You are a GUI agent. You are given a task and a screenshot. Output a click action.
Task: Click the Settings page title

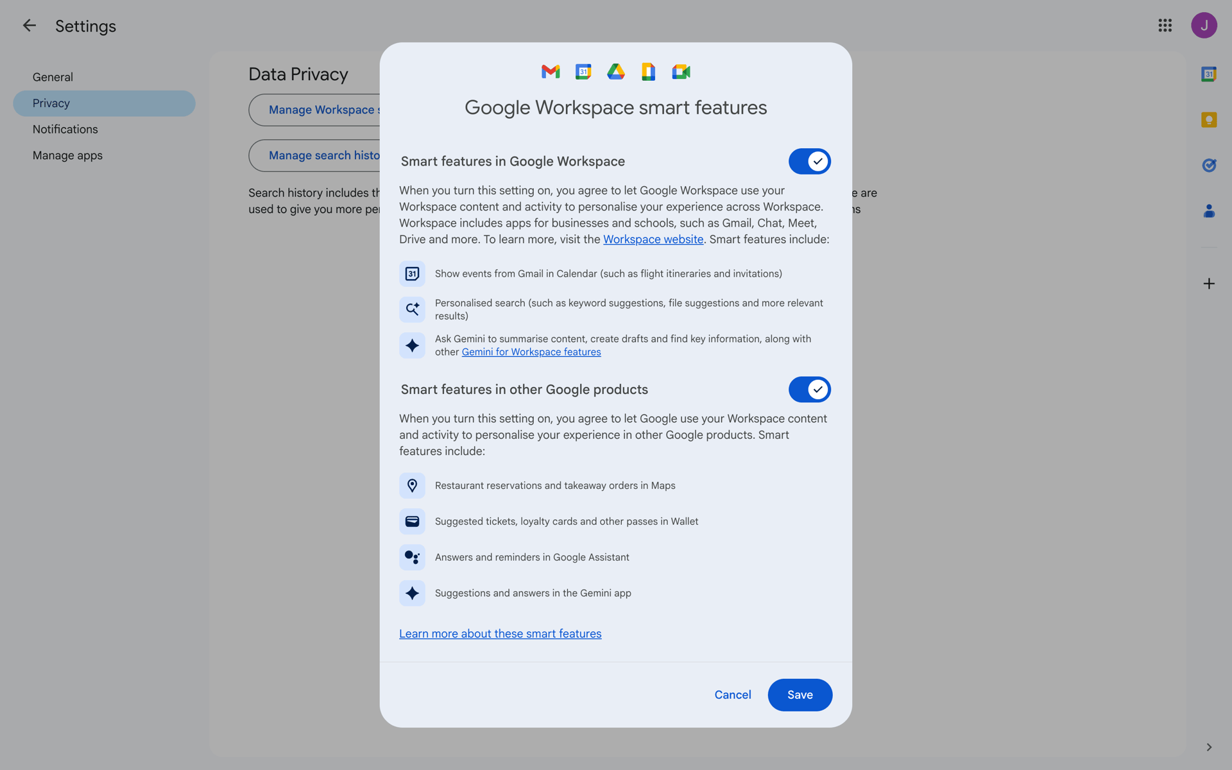tap(85, 26)
